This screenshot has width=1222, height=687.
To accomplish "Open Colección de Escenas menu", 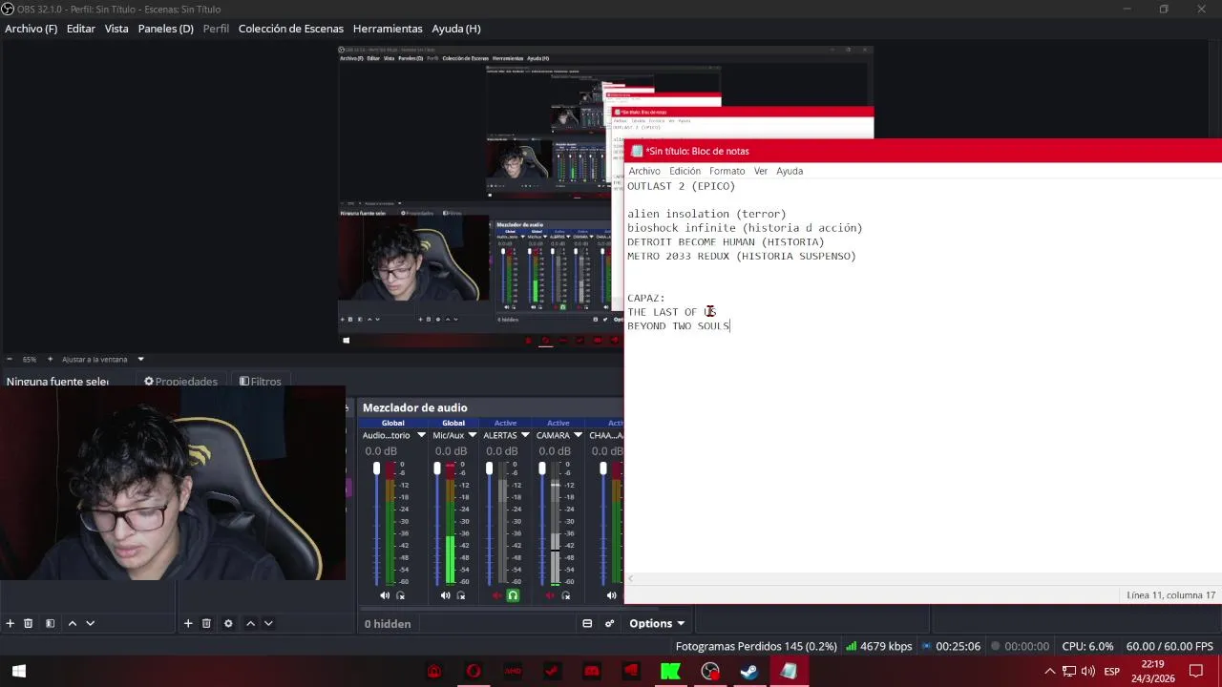I will point(290,29).
